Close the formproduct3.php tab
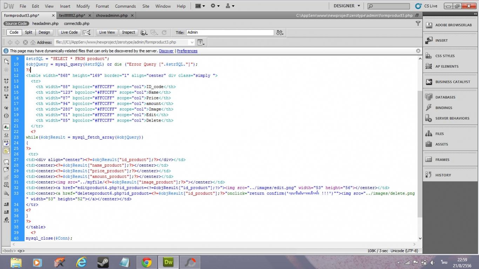Viewport: 479px width, 269px height. 53,15
